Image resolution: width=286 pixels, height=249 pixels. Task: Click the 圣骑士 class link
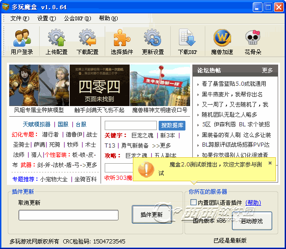pyautogui.click(x=21, y=145)
